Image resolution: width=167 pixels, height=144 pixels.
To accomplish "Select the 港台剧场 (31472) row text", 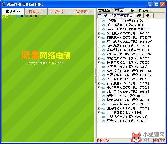I will [129, 42].
